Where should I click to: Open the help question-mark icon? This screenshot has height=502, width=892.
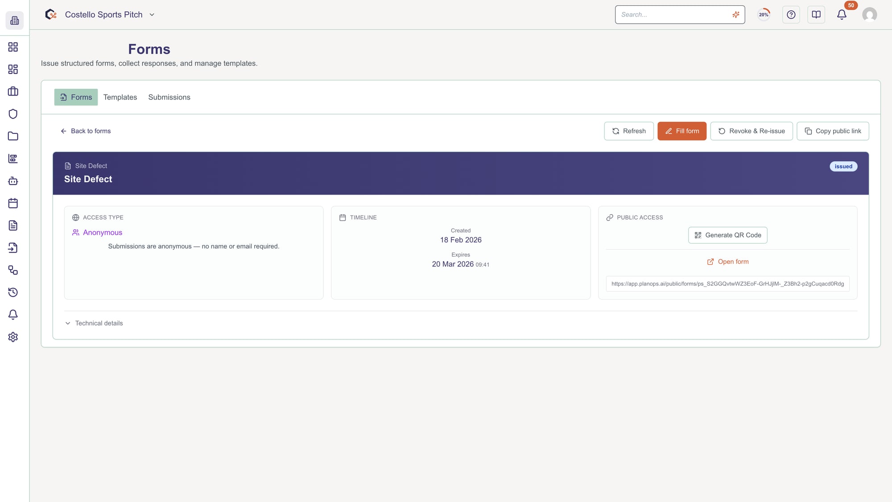pyautogui.click(x=791, y=15)
